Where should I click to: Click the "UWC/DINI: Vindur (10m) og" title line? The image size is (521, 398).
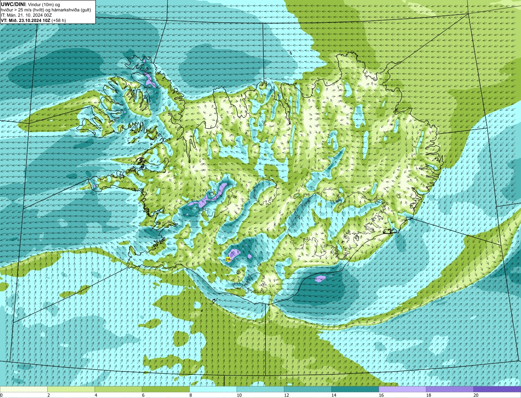tap(31, 4)
